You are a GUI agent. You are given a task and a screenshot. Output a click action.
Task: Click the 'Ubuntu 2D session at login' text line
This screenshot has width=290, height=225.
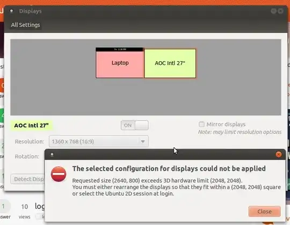[123, 193]
